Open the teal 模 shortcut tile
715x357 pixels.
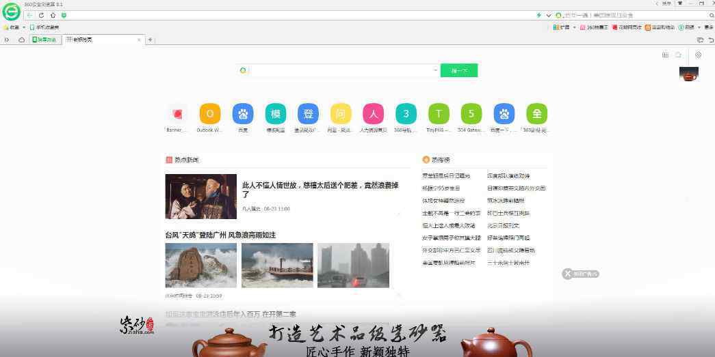click(276, 114)
